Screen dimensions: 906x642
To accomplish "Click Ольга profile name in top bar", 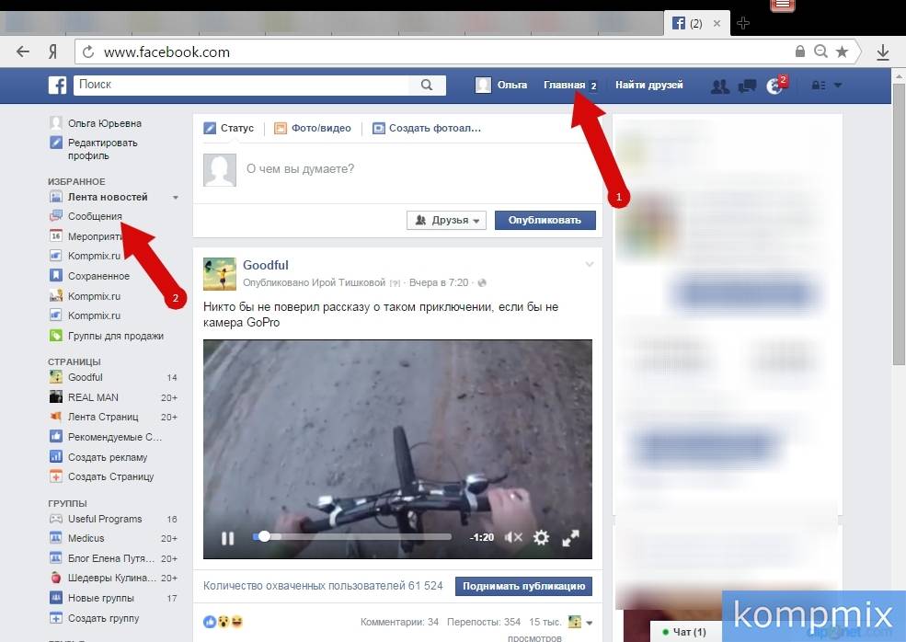I will click(x=512, y=85).
